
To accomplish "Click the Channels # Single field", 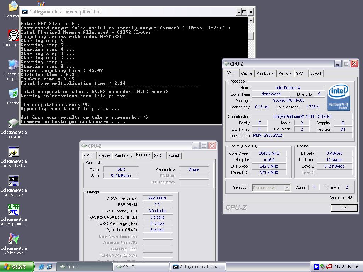I will [194, 169].
